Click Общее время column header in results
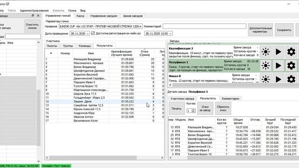Viewport: 299px width, 168px height. click(x=238, y=121)
